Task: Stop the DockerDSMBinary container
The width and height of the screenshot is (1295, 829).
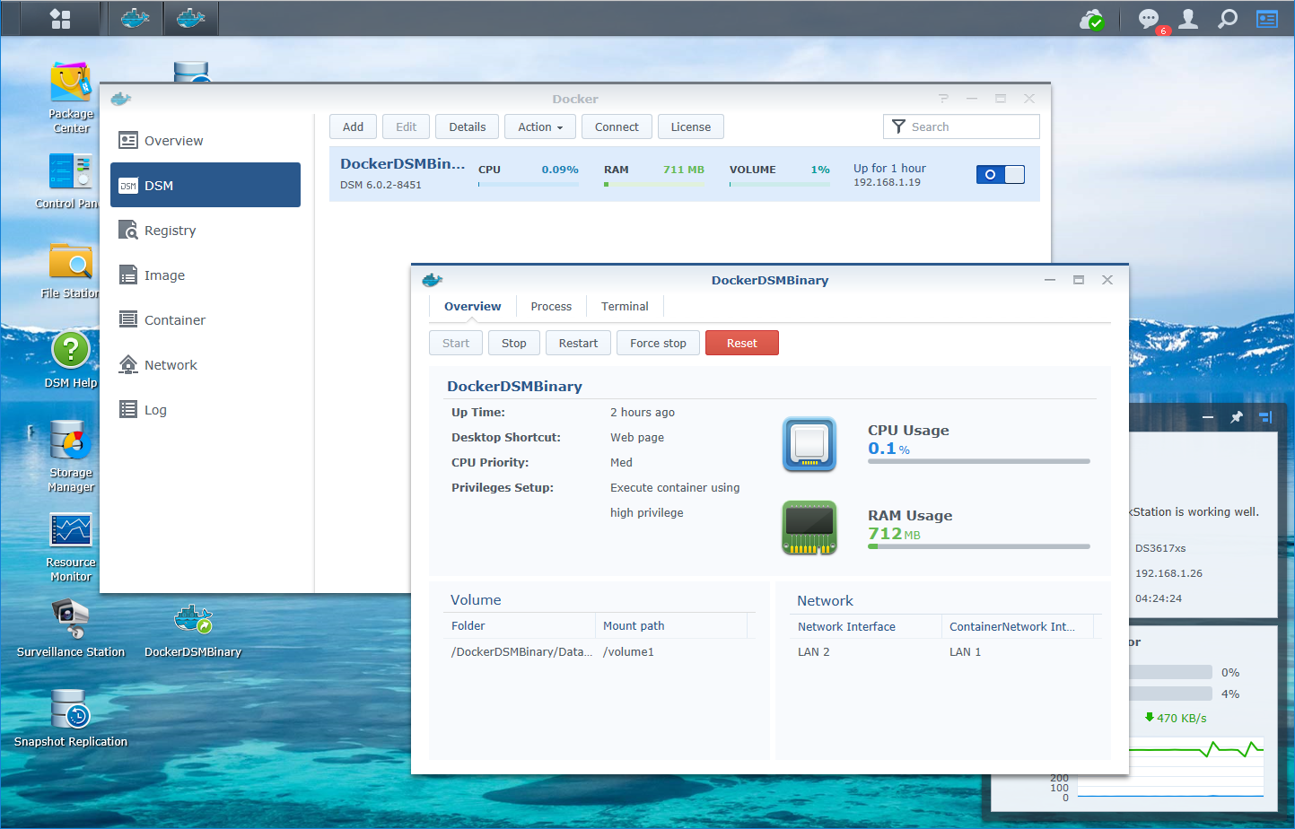Action: 514,343
